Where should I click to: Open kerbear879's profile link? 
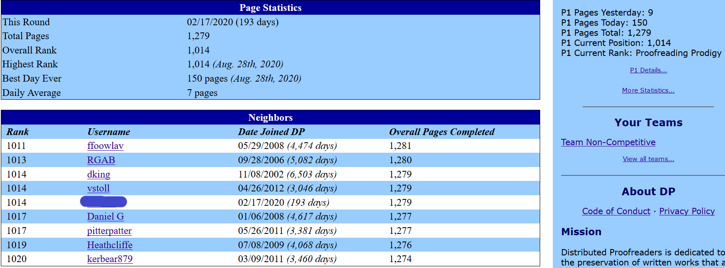point(110,259)
